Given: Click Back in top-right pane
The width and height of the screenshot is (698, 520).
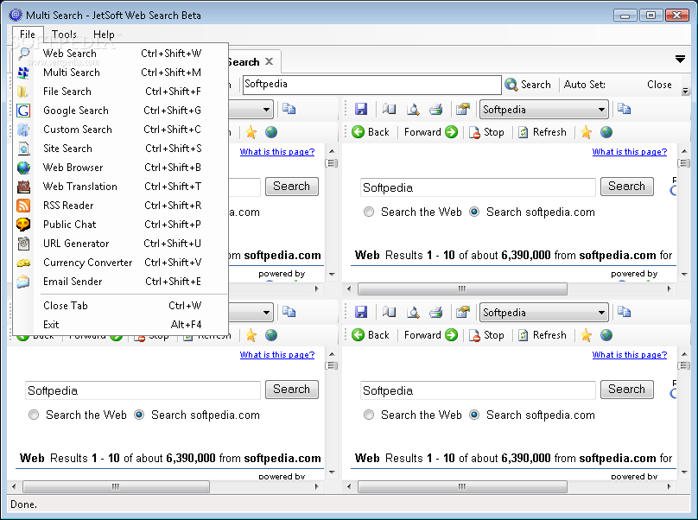Looking at the screenshot, I should click(x=371, y=132).
